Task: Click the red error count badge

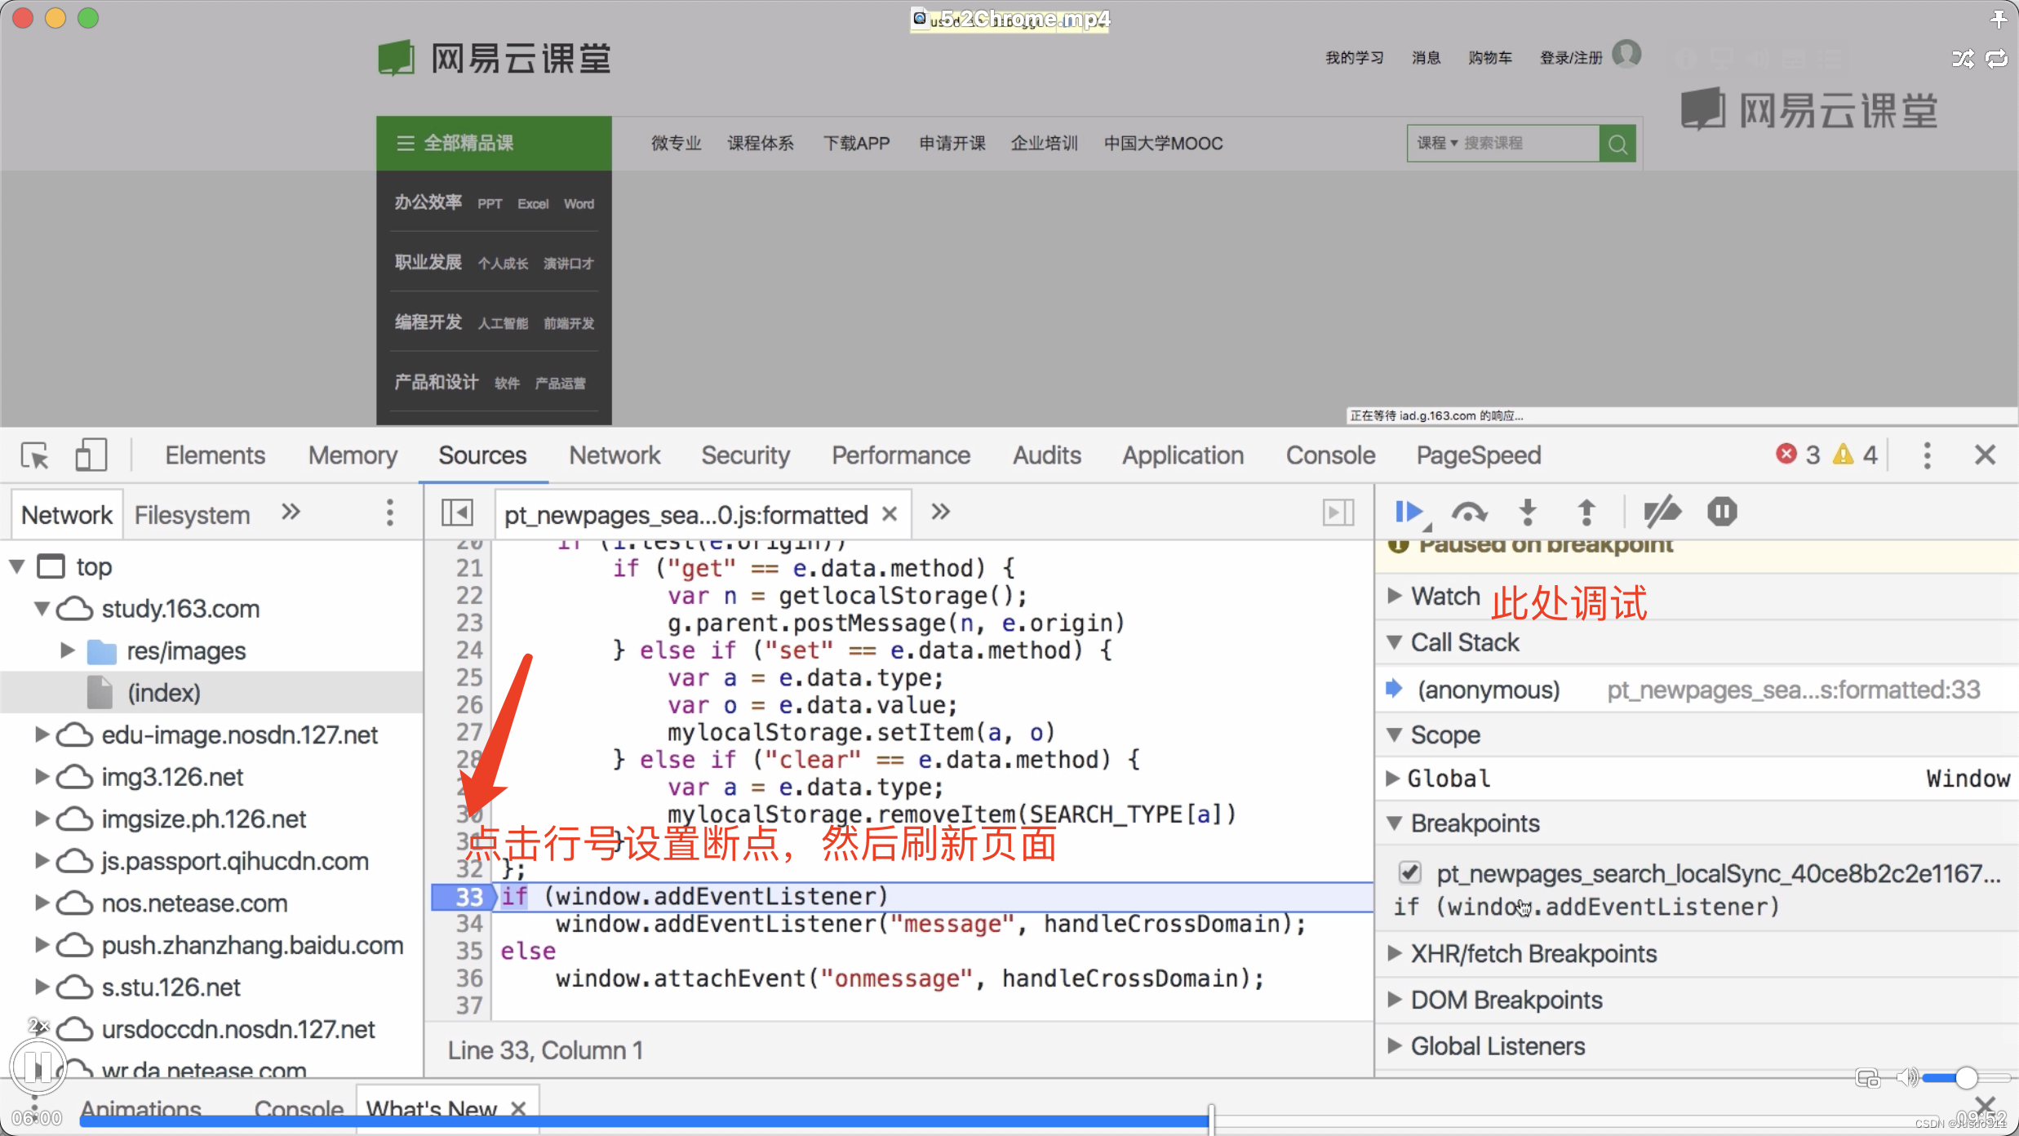Action: pos(1798,455)
